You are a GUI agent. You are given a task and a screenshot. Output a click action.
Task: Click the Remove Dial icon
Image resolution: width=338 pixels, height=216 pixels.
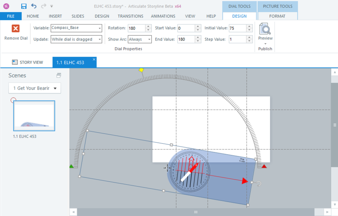coord(16,29)
